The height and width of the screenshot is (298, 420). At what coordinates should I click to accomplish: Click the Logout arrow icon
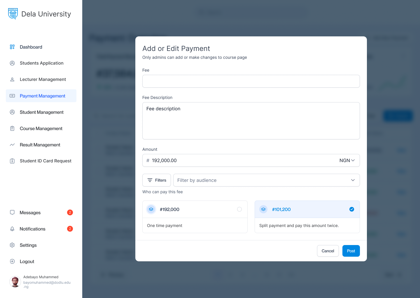(x=12, y=261)
